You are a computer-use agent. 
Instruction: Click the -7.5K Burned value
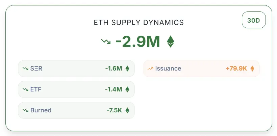(114, 110)
